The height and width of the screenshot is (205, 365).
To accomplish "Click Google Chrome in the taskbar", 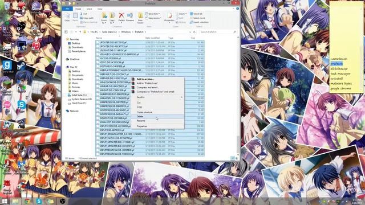I will pyautogui.click(x=27, y=201).
